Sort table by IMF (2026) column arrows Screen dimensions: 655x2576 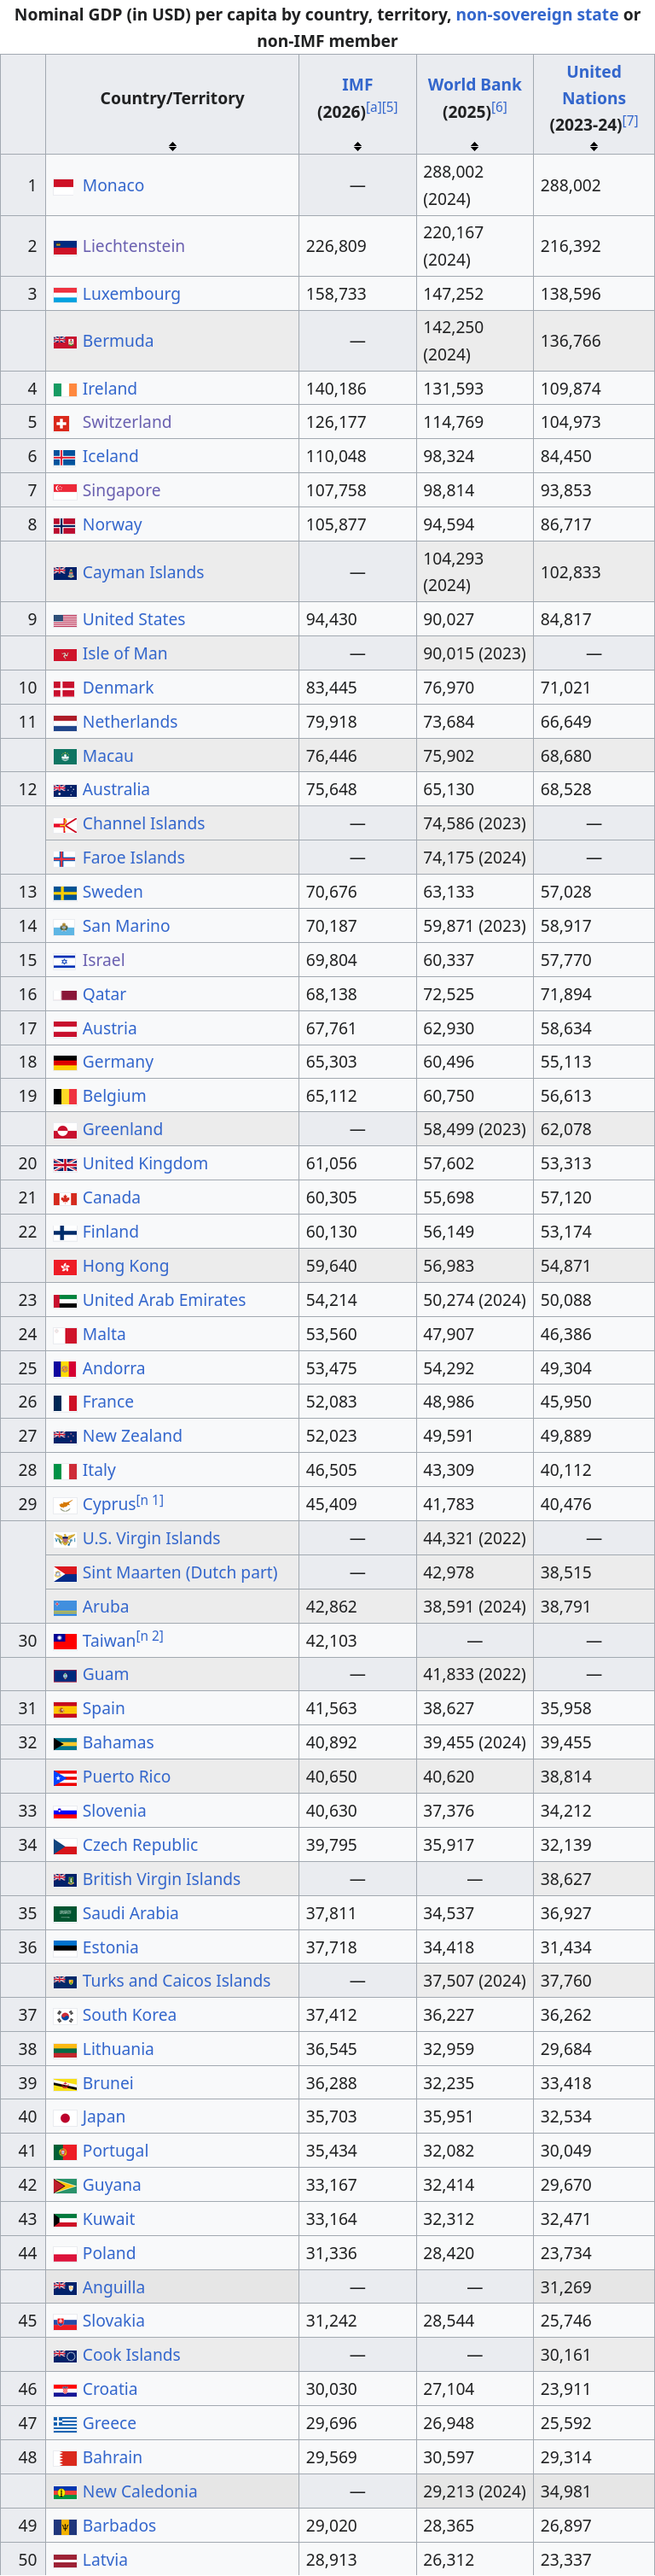tap(357, 146)
